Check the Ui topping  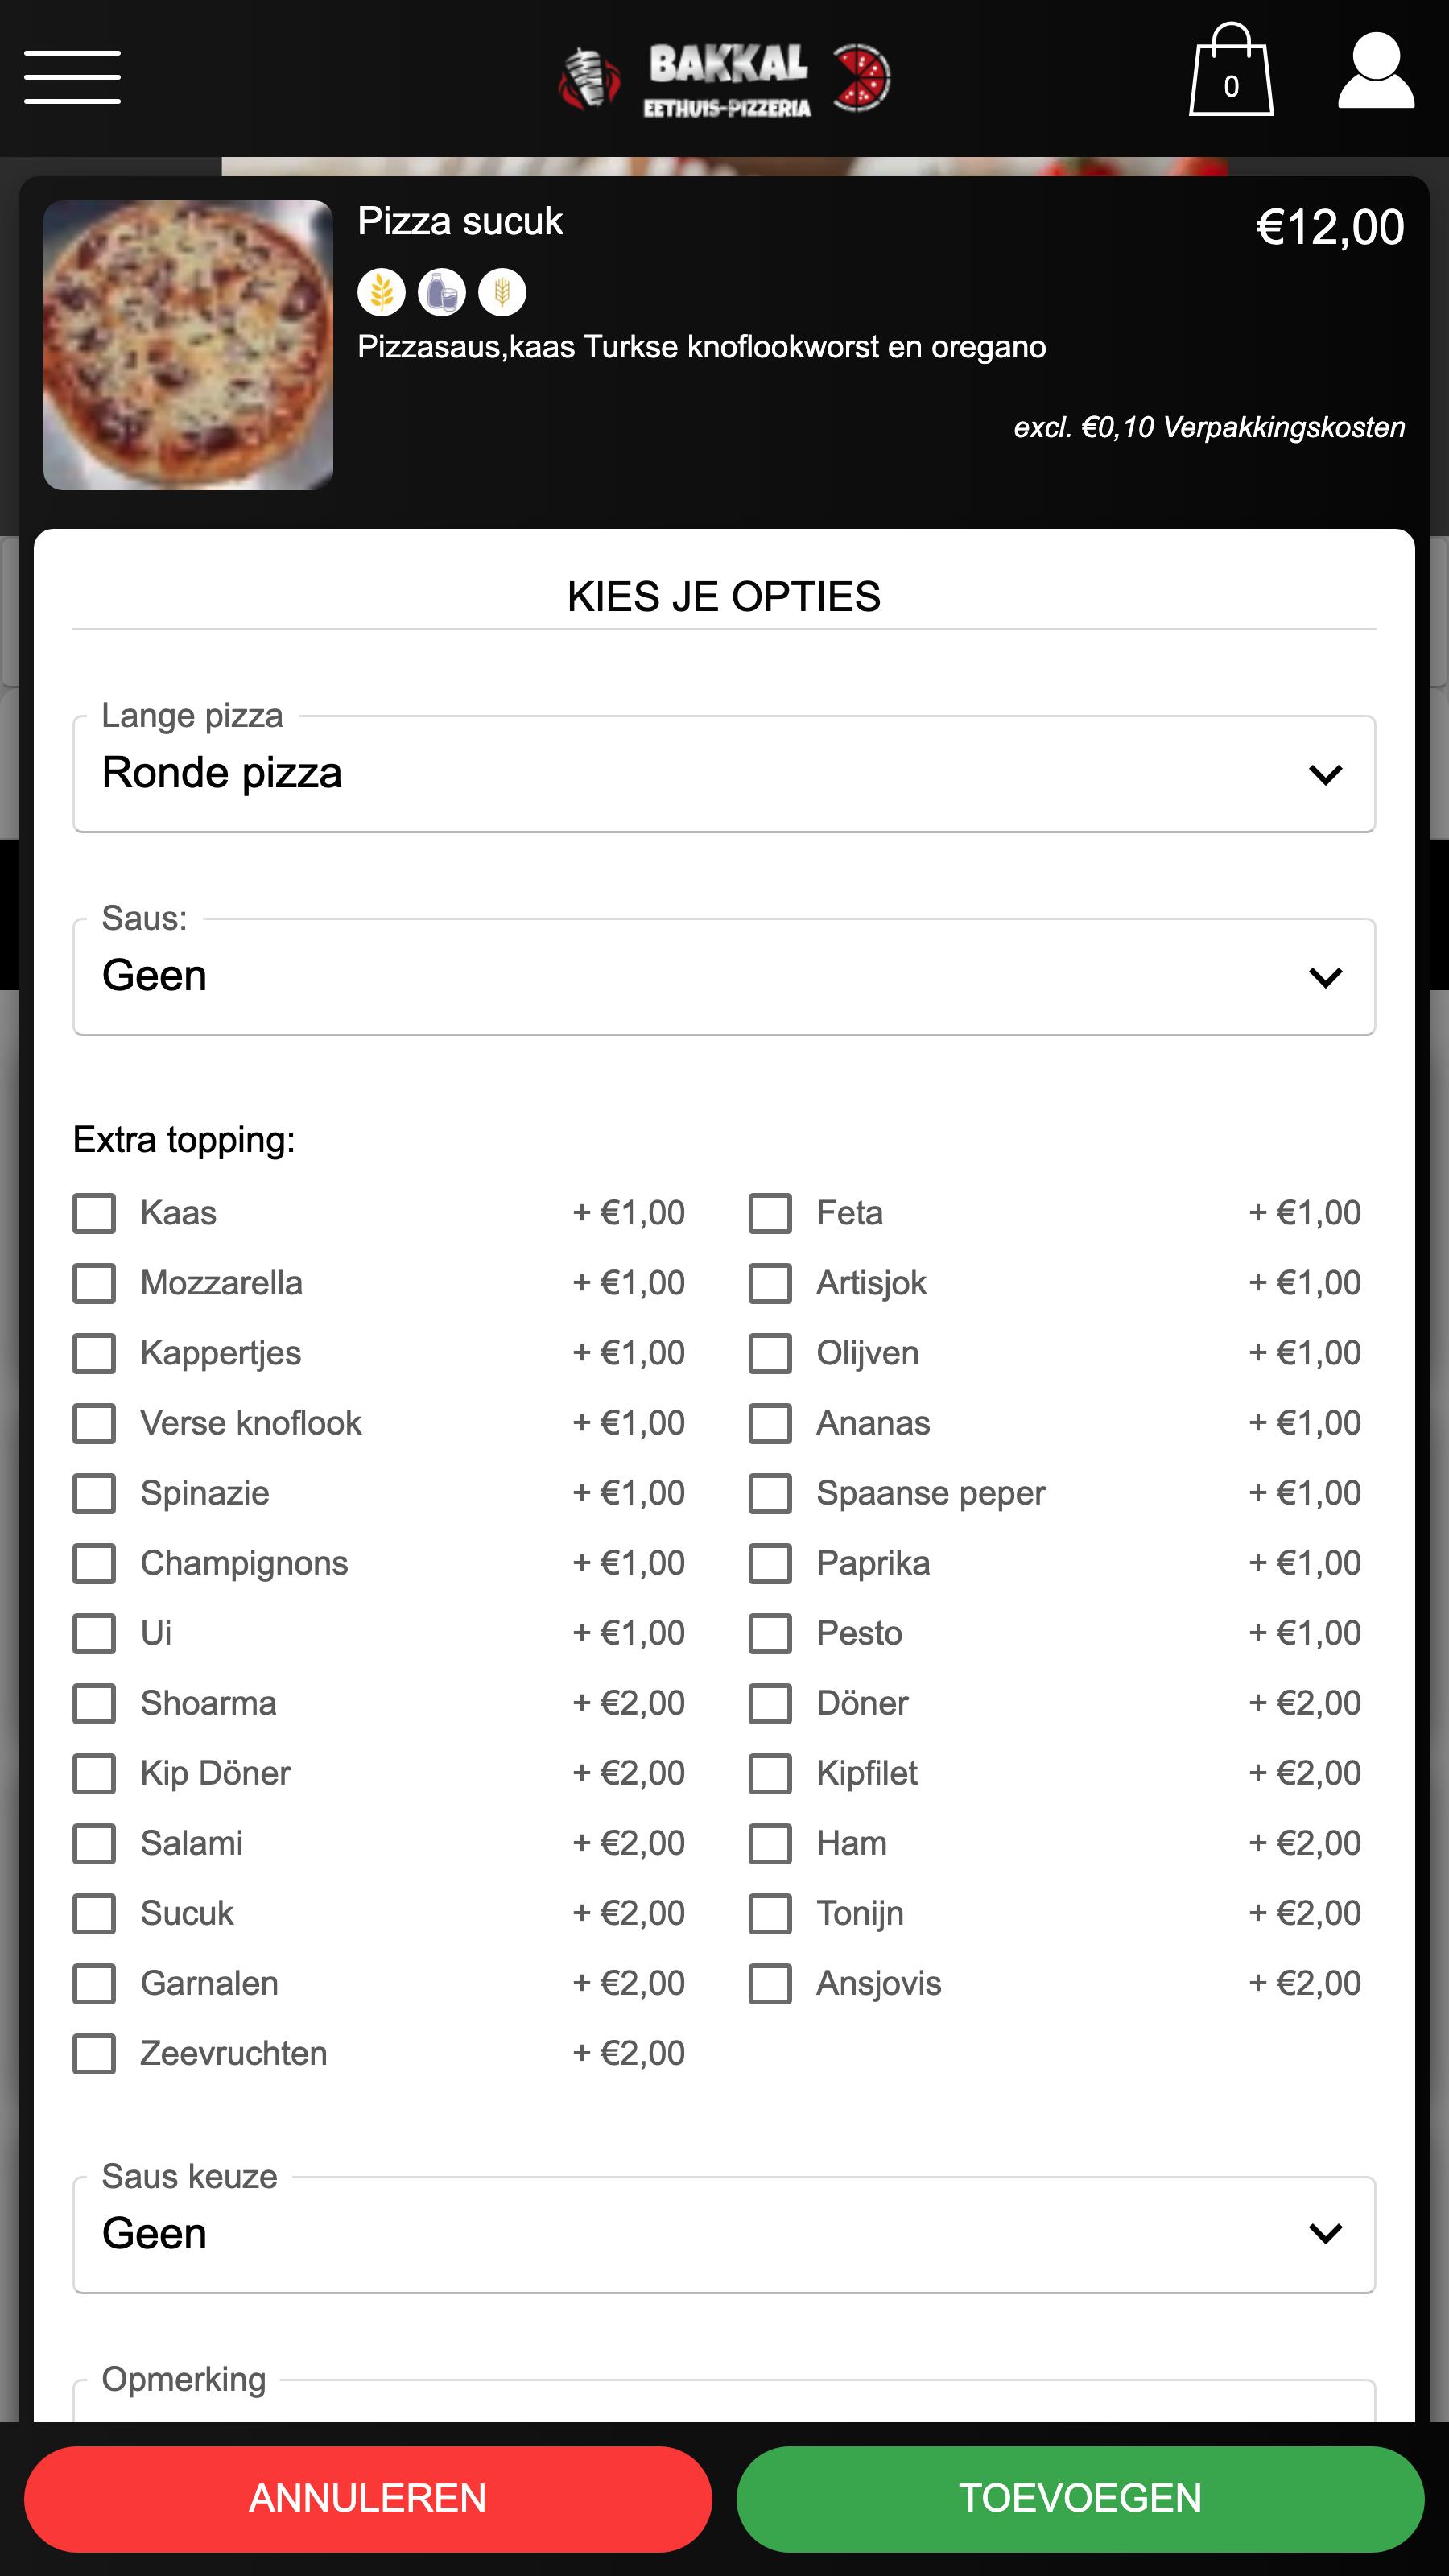pos(94,1633)
